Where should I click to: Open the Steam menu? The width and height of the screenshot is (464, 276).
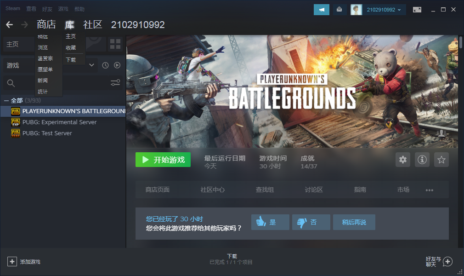point(13,9)
